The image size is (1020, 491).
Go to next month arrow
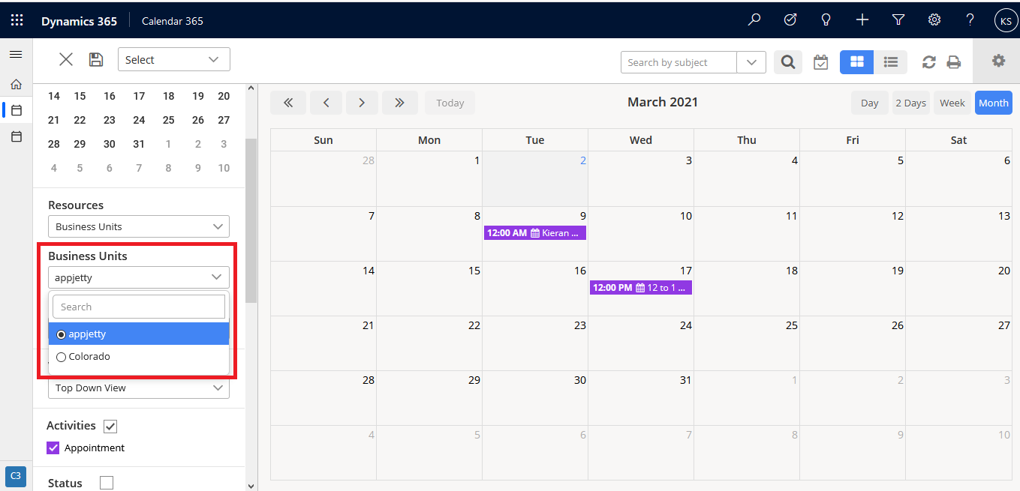click(362, 103)
